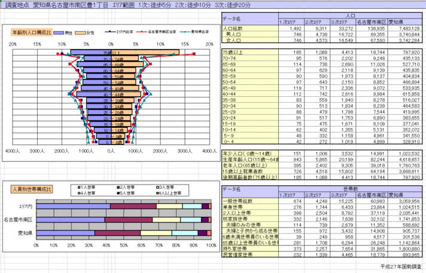Select the 人員別世帯構成比 chart title
Viewport: 426px width, 273px height.
[x=30, y=189]
